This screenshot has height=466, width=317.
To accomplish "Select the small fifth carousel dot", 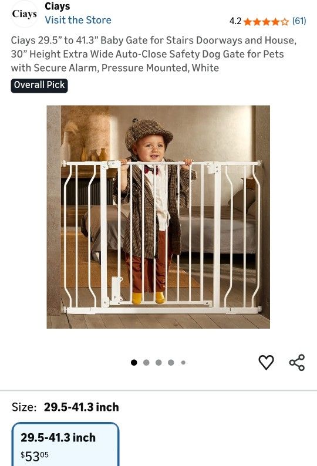I will 183,363.
